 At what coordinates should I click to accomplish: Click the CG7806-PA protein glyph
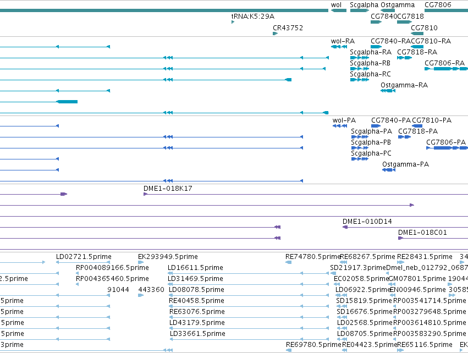(447, 148)
